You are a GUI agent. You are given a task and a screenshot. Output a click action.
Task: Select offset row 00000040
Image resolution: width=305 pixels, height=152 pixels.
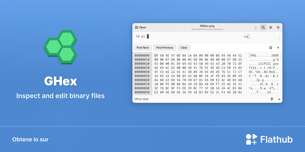tap(142, 72)
